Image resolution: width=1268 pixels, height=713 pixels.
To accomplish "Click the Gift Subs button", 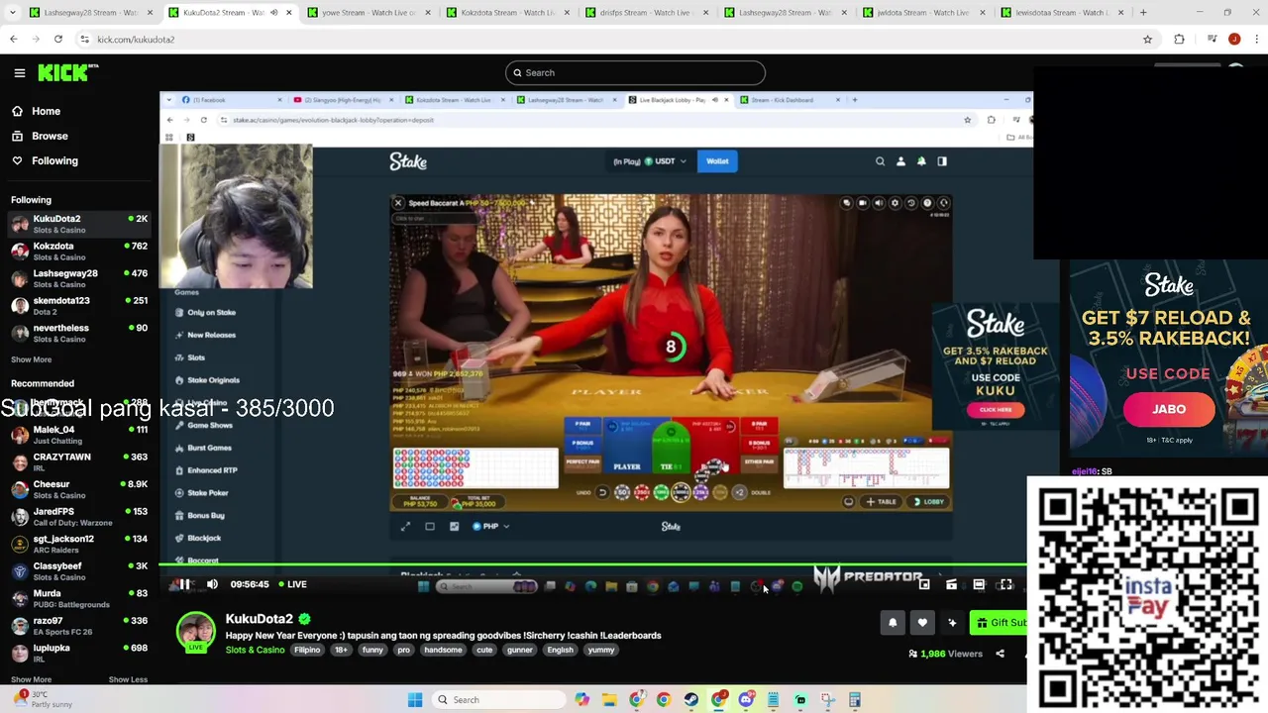I will coord(999,622).
